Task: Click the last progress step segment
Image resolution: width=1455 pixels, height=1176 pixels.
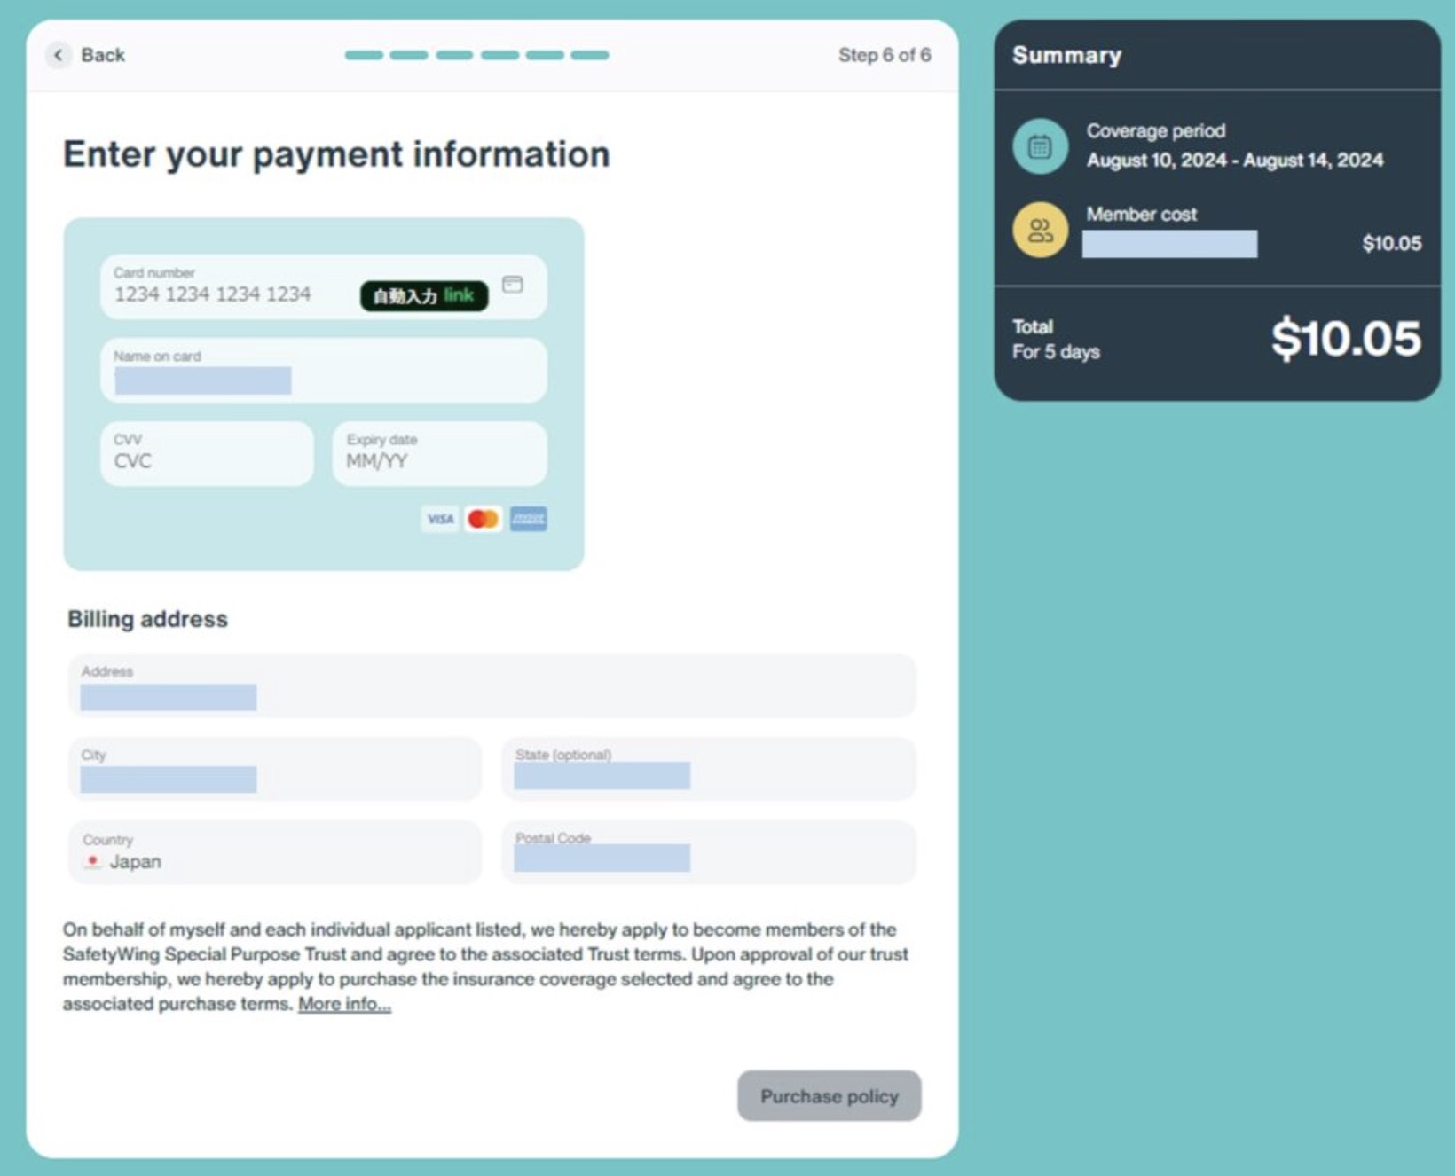Action: [590, 55]
